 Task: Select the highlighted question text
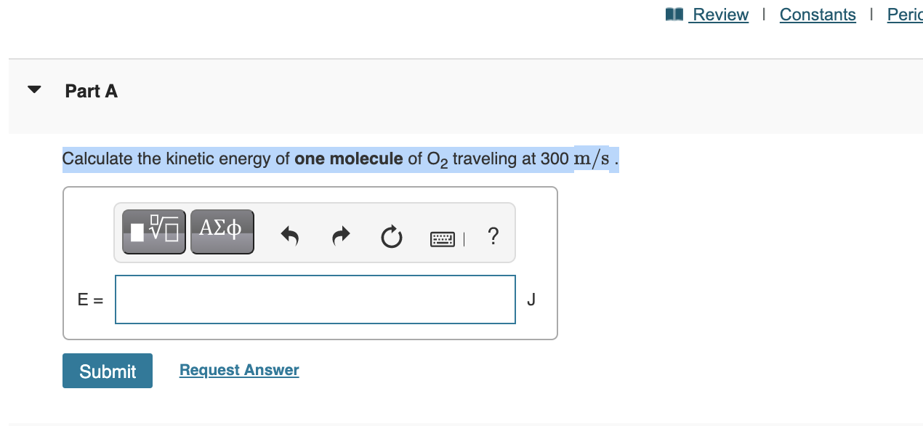pos(340,158)
